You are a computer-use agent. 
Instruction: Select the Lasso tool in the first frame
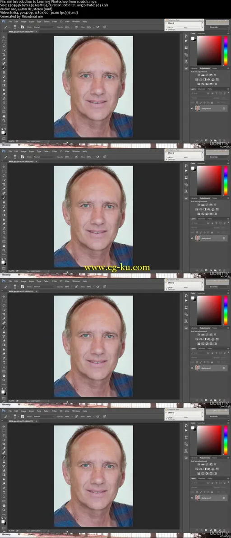[x=4, y=46]
